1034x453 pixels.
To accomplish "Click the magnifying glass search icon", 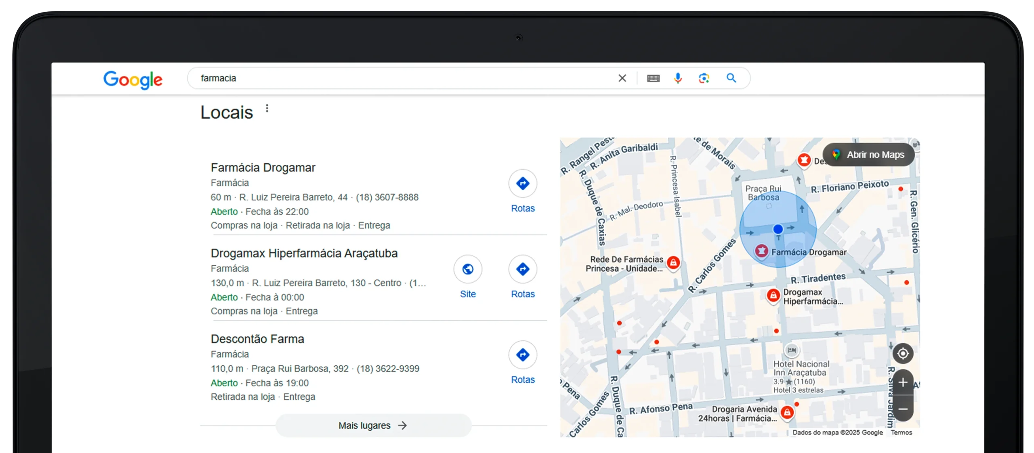I will tap(731, 78).
